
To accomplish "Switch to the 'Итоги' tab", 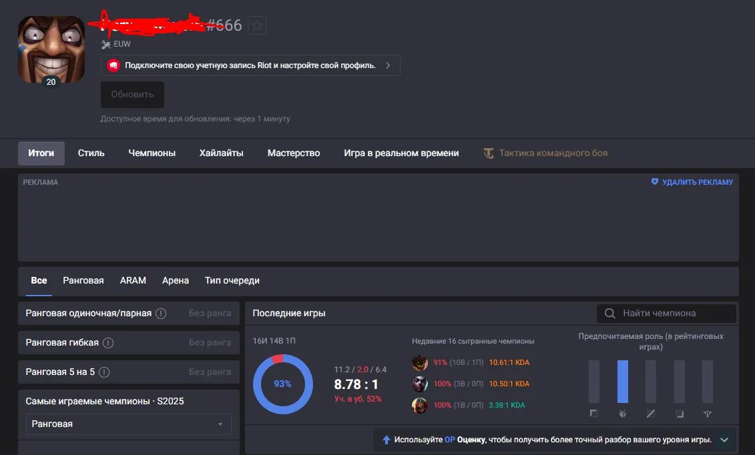I will coord(41,153).
